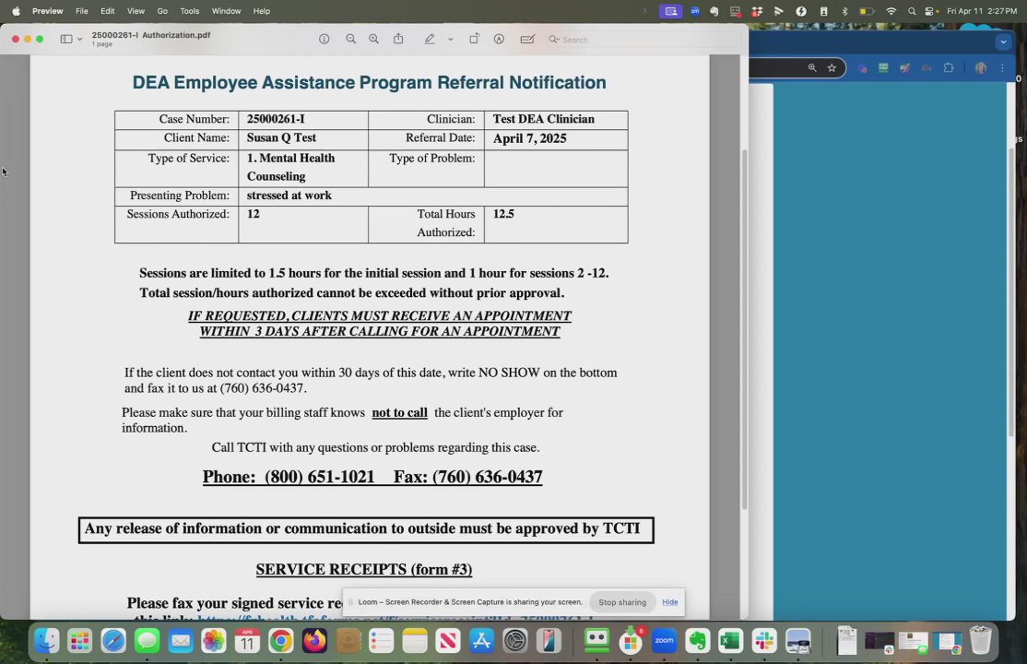Image resolution: width=1027 pixels, height=664 pixels.
Task: Open the Edit menu
Action: [x=108, y=11]
